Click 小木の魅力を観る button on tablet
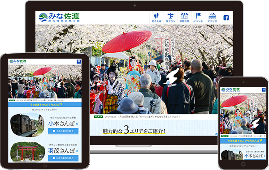Image resolution: width=269 pixels, height=170 pixels. coord(63,131)
